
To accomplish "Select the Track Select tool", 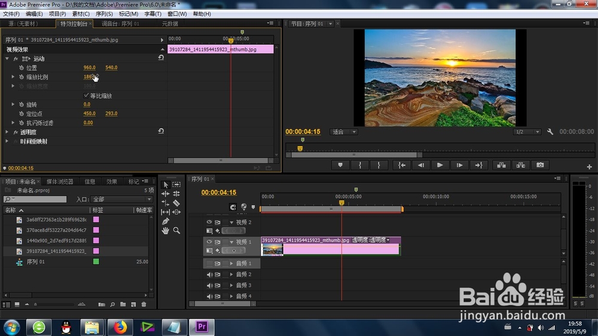I will tap(176, 184).
